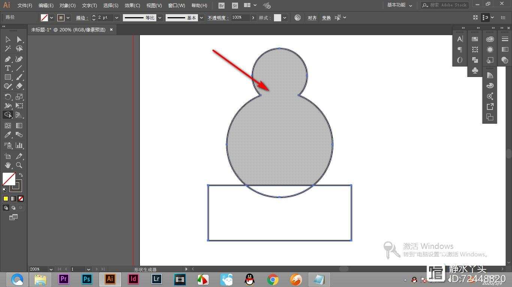Open the 等比 variable width profile dropdown
This screenshot has width=512, height=287.
tap(160, 18)
